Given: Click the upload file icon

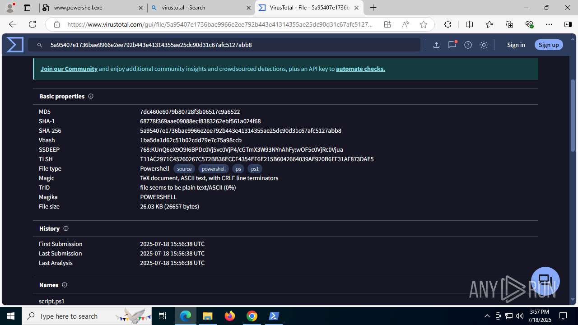Looking at the screenshot, I should (x=436, y=45).
